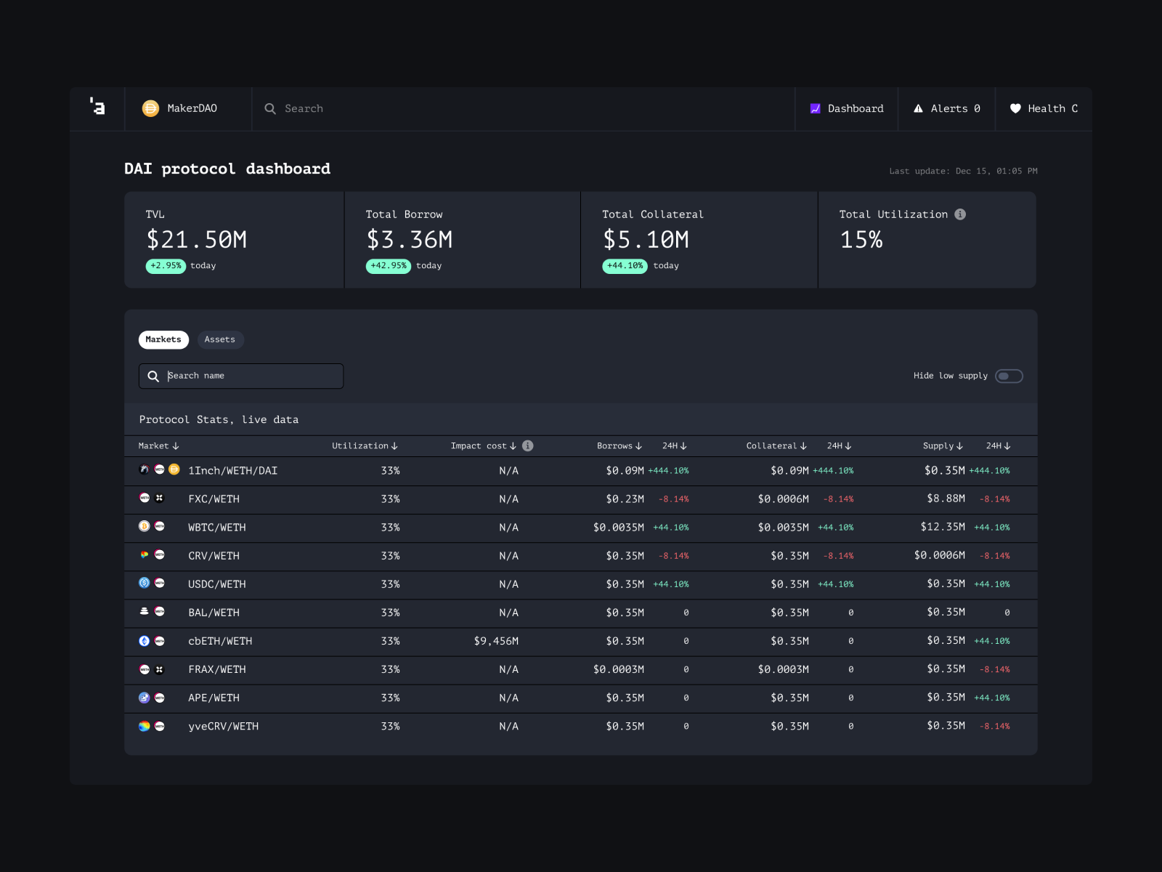Click the Dashboard chart icon
1162x872 pixels.
coord(816,108)
